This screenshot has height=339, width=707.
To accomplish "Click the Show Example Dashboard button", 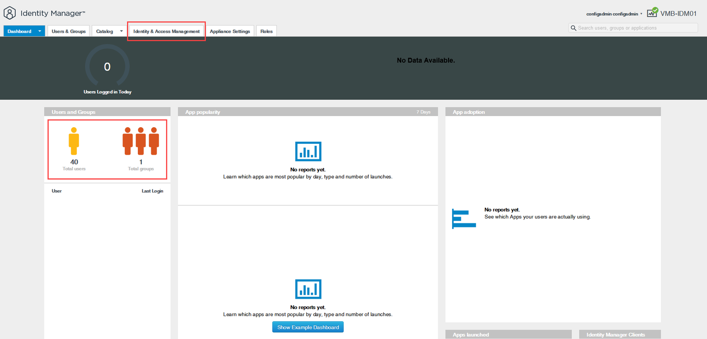I will click(308, 327).
